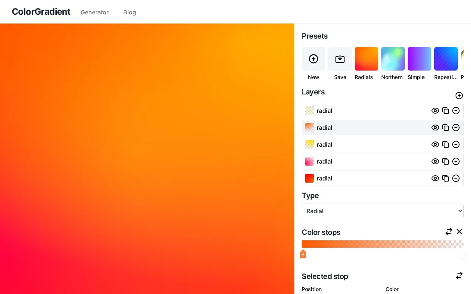Hide the yellow-swatch radial layer
Image resolution: width=471 pixels, height=294 pixels.
[435, 144]
